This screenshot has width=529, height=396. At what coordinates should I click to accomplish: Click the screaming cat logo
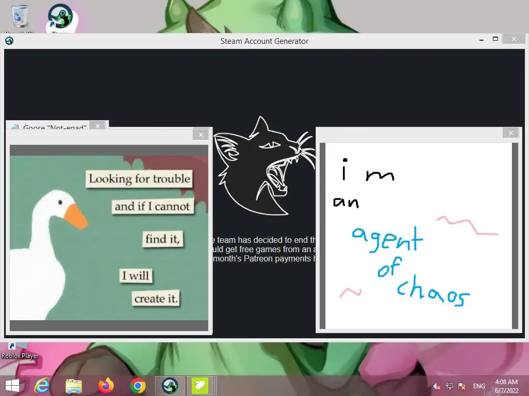tap(264, 165)
